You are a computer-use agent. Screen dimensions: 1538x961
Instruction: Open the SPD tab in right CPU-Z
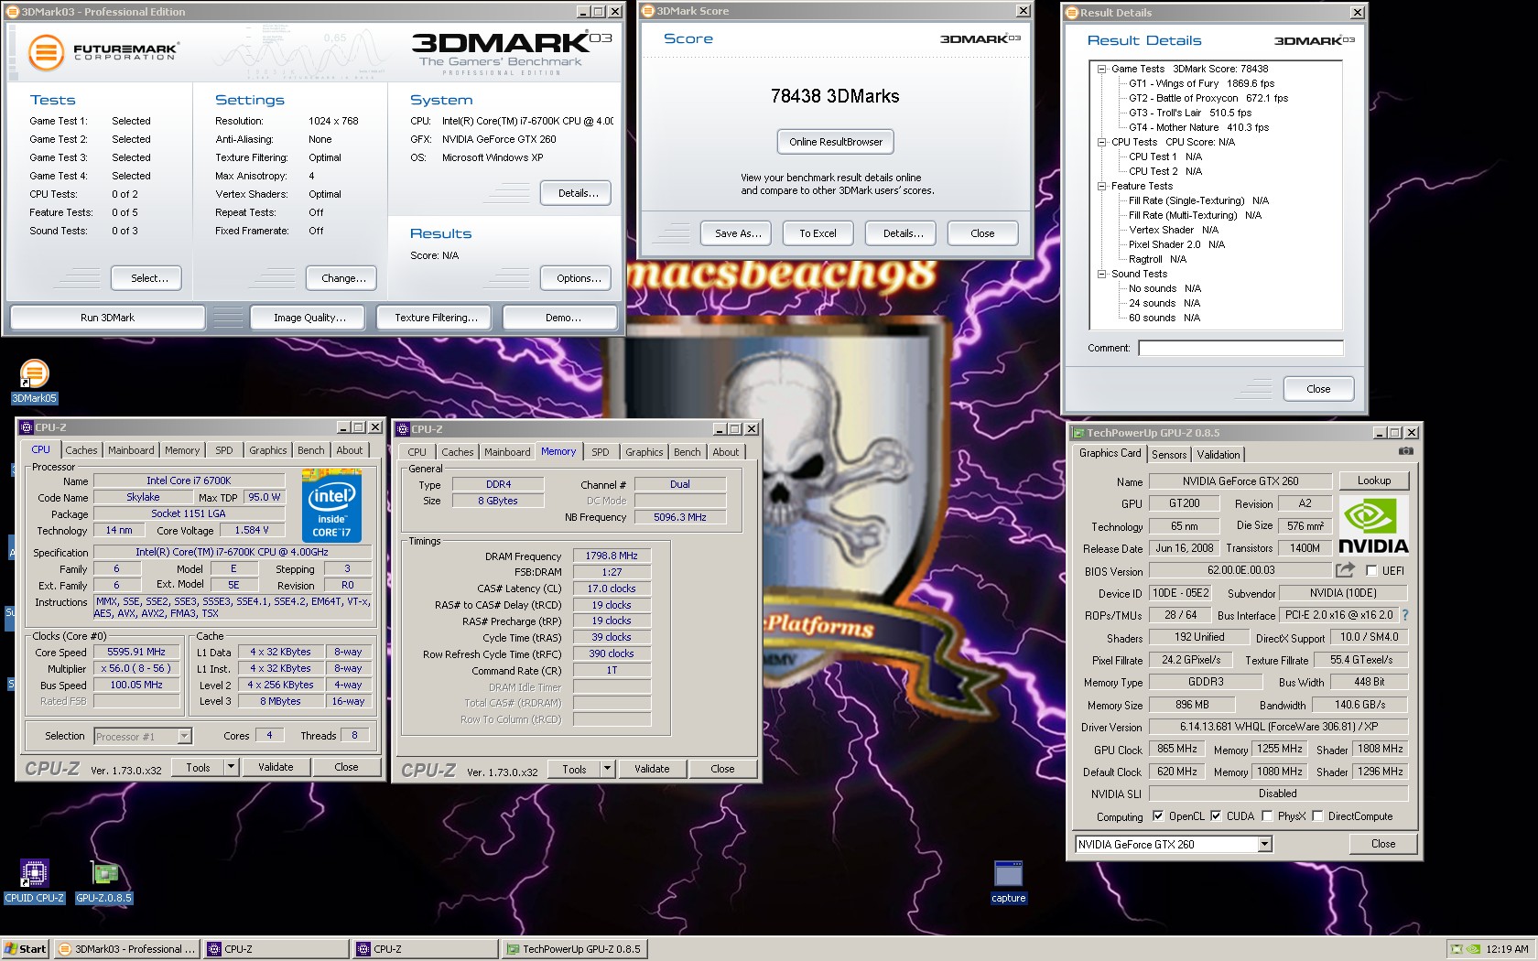point(600,452)
